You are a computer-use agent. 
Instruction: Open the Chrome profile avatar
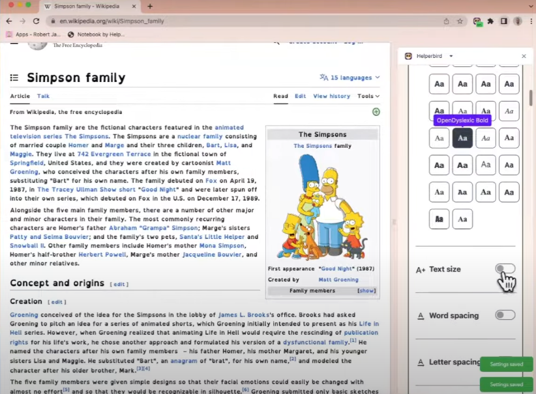tap(518, 21)
